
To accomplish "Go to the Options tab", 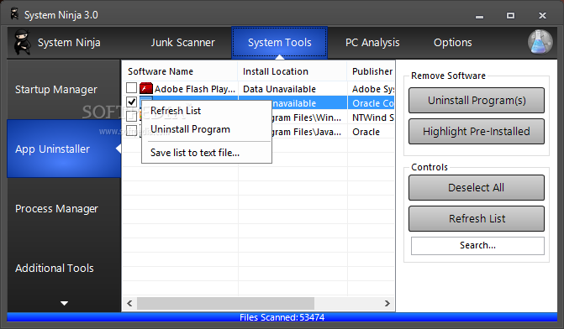I will pos(452,42).
